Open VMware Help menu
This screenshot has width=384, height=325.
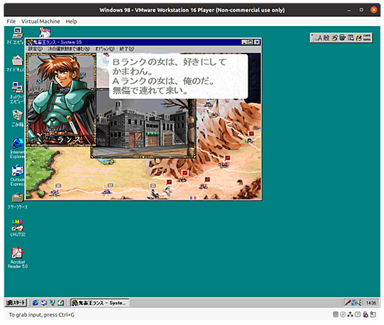click(71, 22)
